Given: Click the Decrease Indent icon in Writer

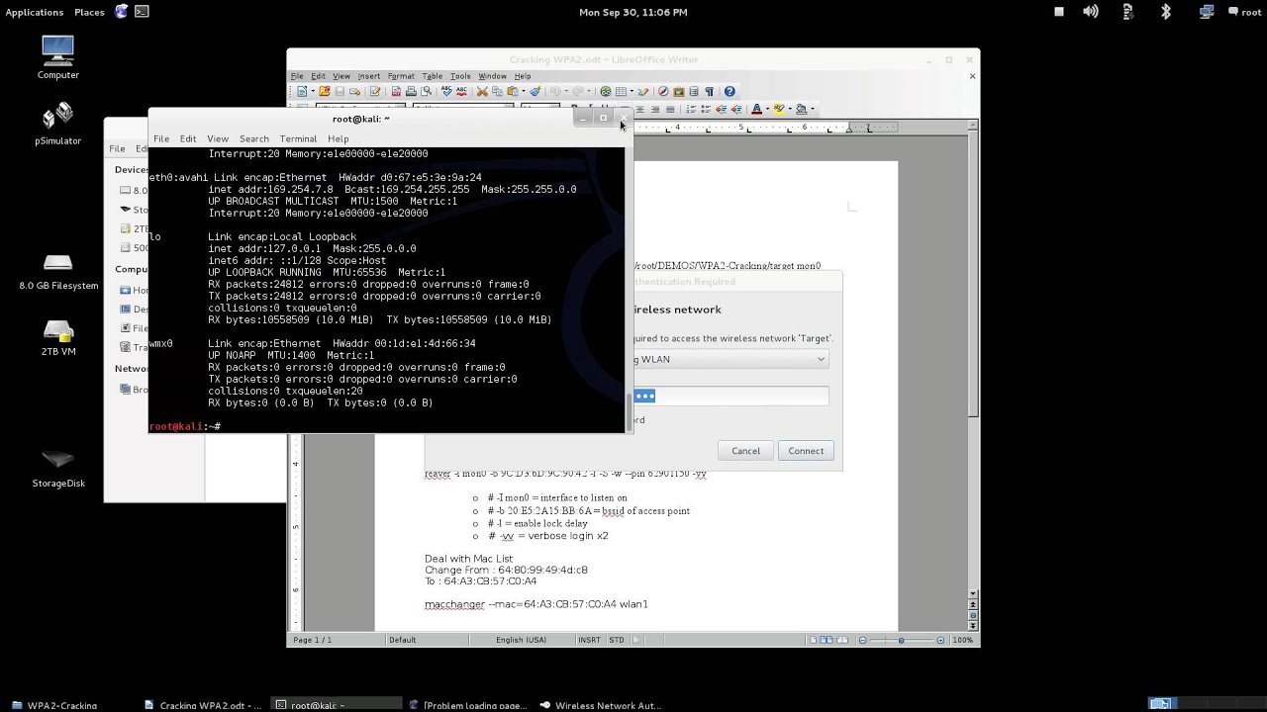Looking at the screenshot, I should [722, 109].
